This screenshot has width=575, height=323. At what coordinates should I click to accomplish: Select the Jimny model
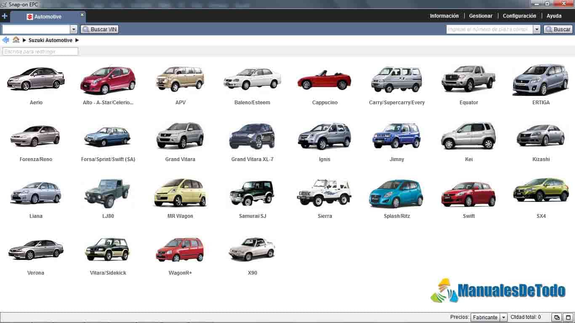coord(397,142)
